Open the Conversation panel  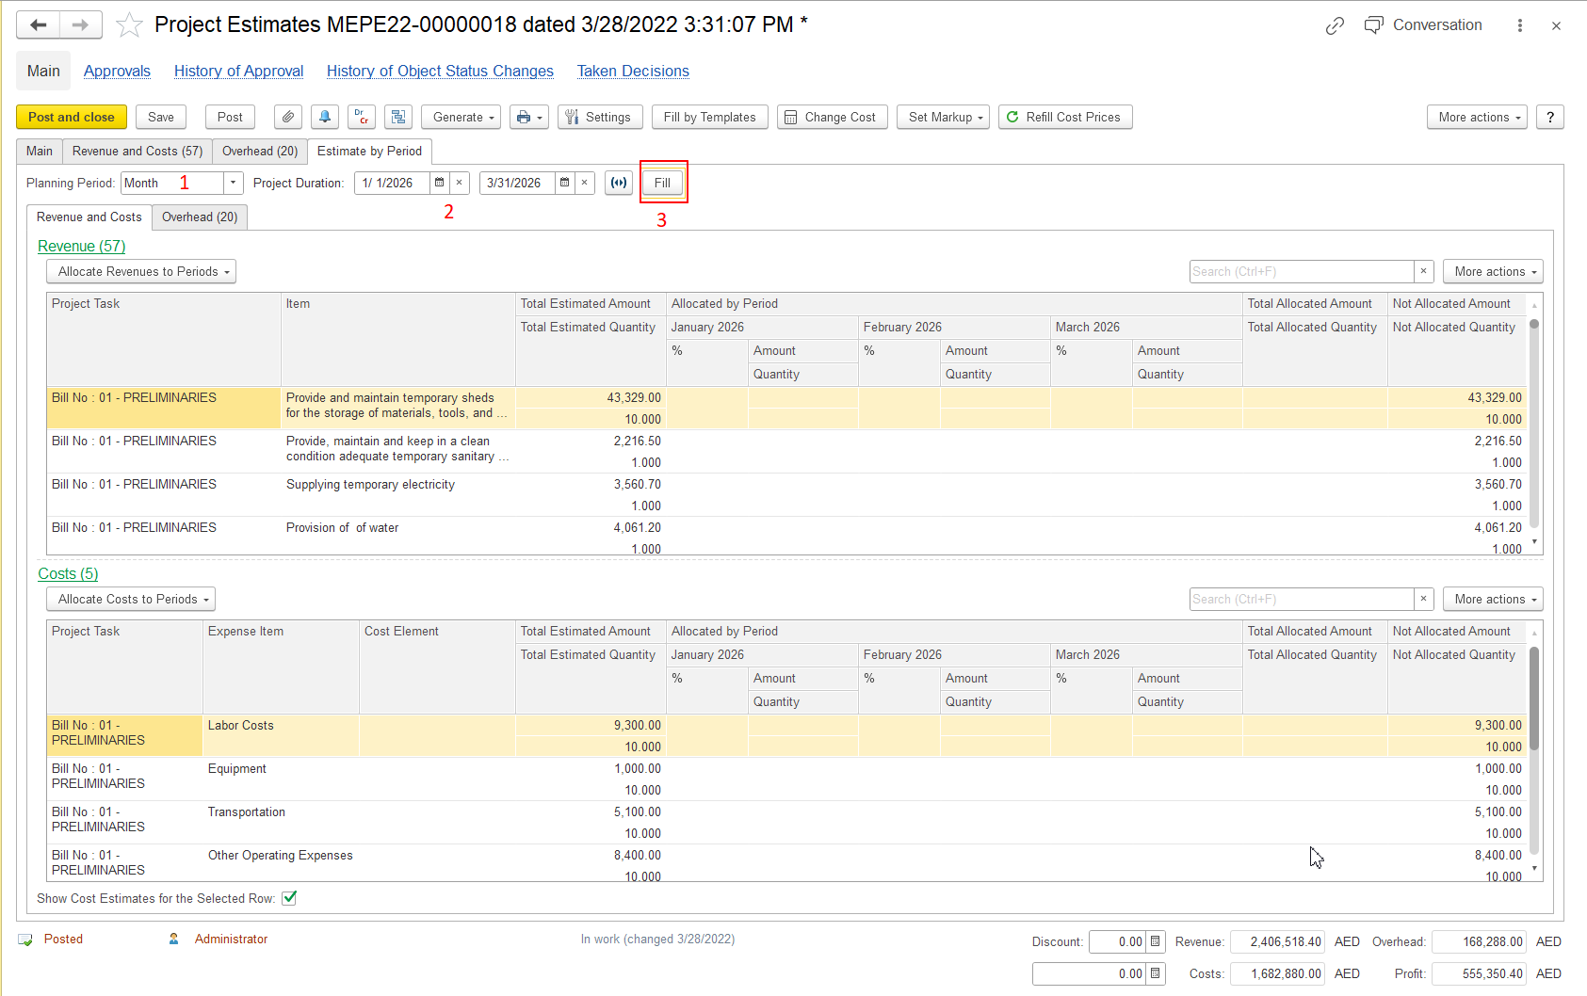pos(1423,25)
